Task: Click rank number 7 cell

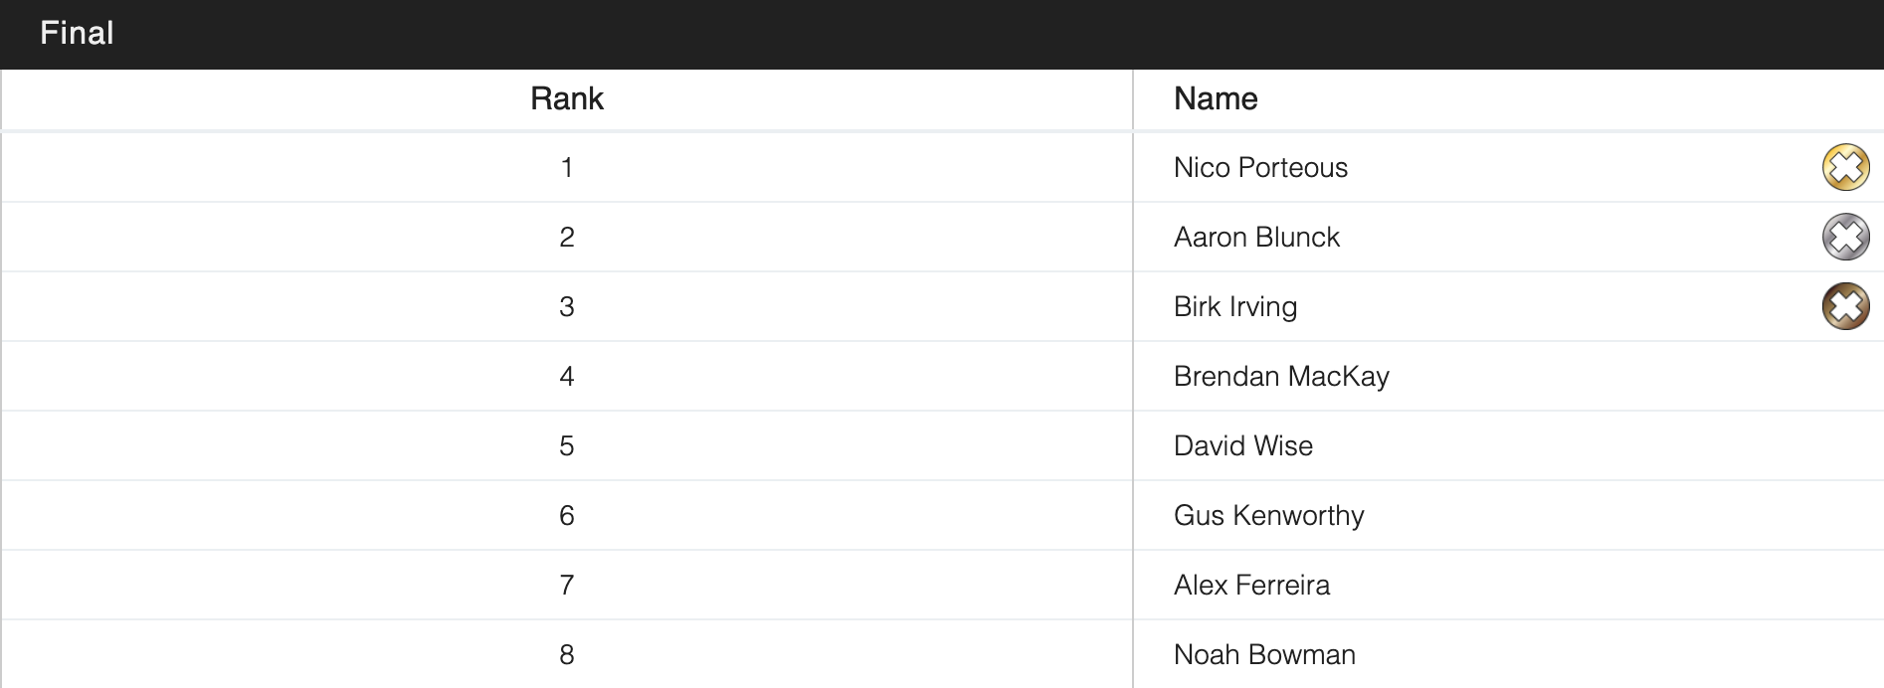Action: tap(567, 585)
